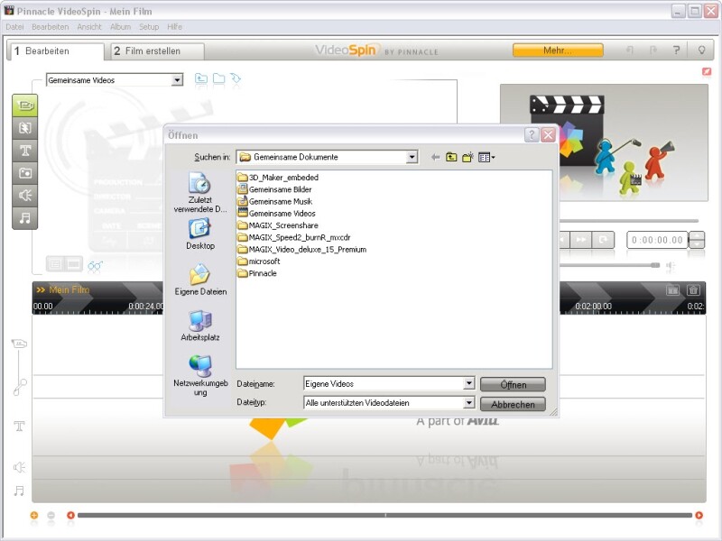Viewport: 722px width, 541px height.
Task: Browse for folder in album toolbar
Action: pyautogui.click(x=218, y=78)
